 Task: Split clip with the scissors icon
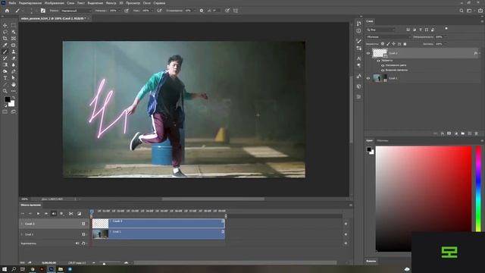70,214
